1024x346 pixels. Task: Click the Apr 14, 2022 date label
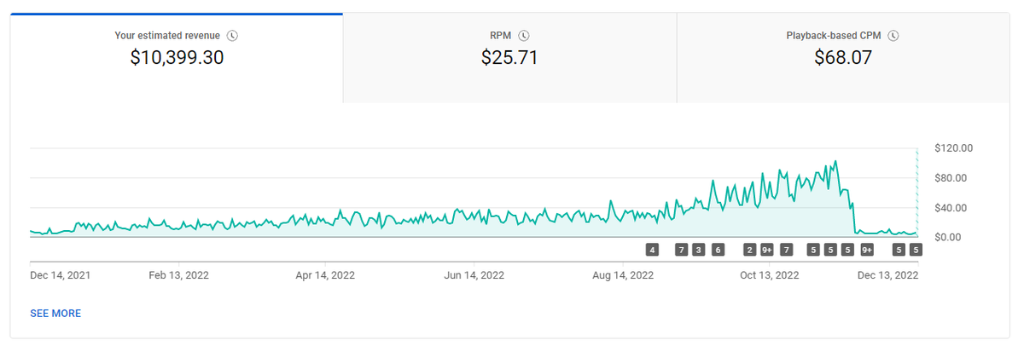(325, 275)
